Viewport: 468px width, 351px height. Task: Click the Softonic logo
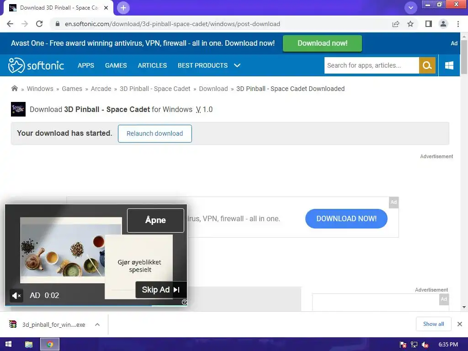pos(36,65)
